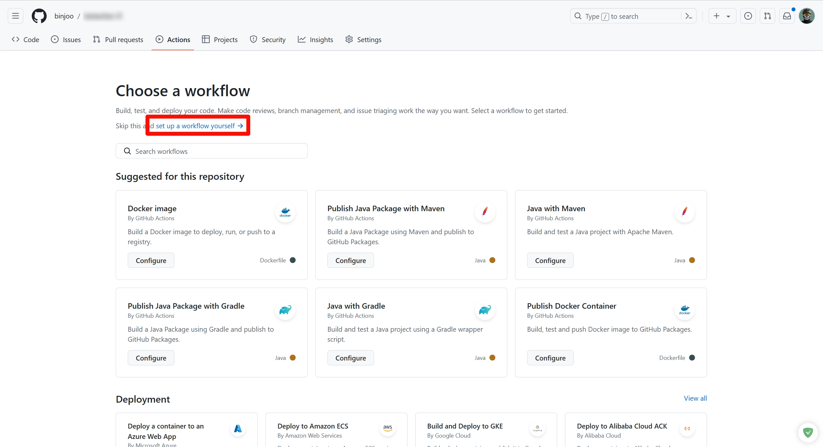
Task: Click the Docker image card title
Action: click(152, 208)
